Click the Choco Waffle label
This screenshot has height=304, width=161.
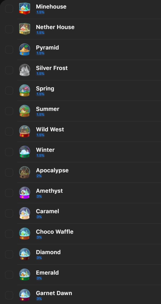pyautogui.click(x=54, y=232)
